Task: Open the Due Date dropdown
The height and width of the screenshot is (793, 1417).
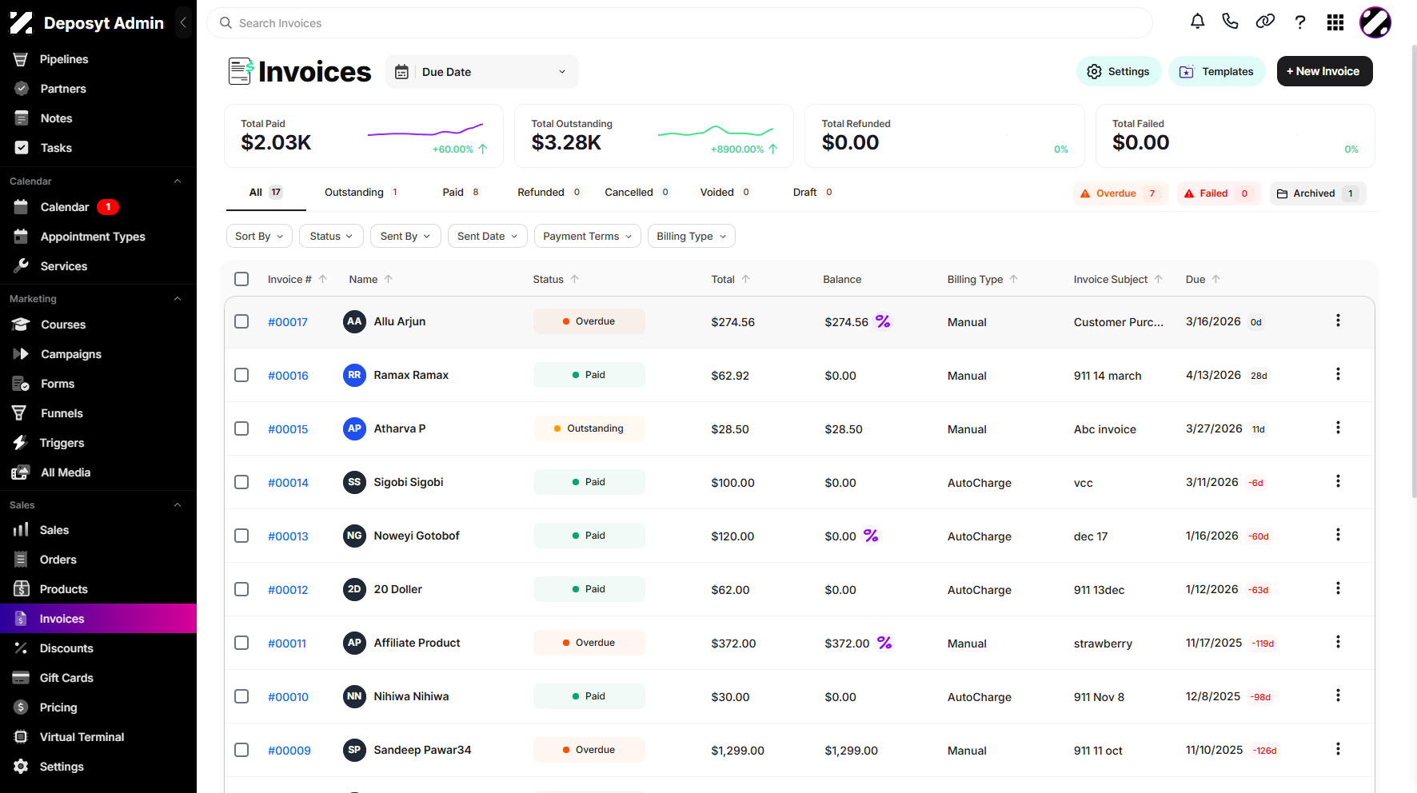Action: tap(482, 72)
